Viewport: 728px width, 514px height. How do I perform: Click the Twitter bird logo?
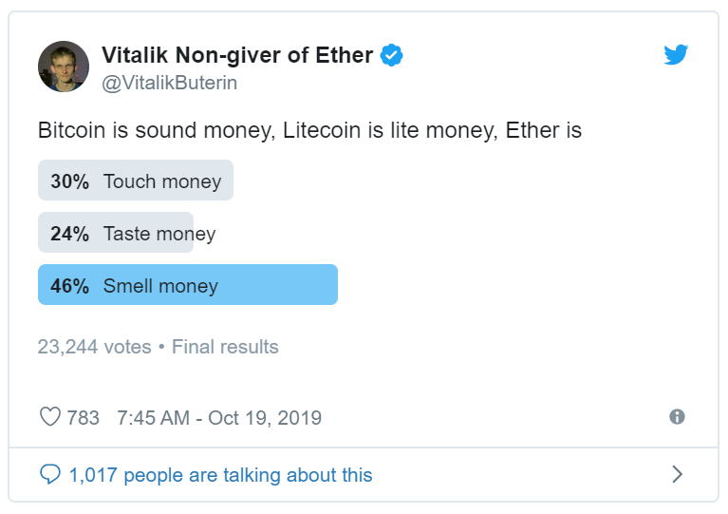[676, 55]
